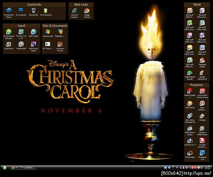213x177 pixels.
Task: Open the Recycle Bin icon
Action: [x=33, y=12]
